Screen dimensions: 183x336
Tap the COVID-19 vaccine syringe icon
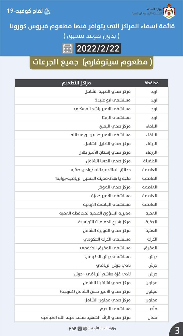[47, 11]
